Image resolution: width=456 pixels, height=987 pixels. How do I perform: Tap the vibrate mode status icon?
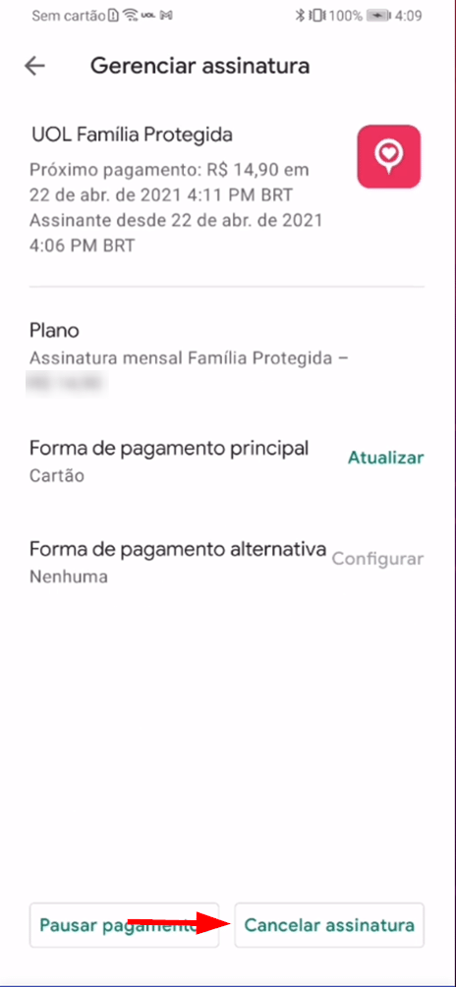pos(317,15)
